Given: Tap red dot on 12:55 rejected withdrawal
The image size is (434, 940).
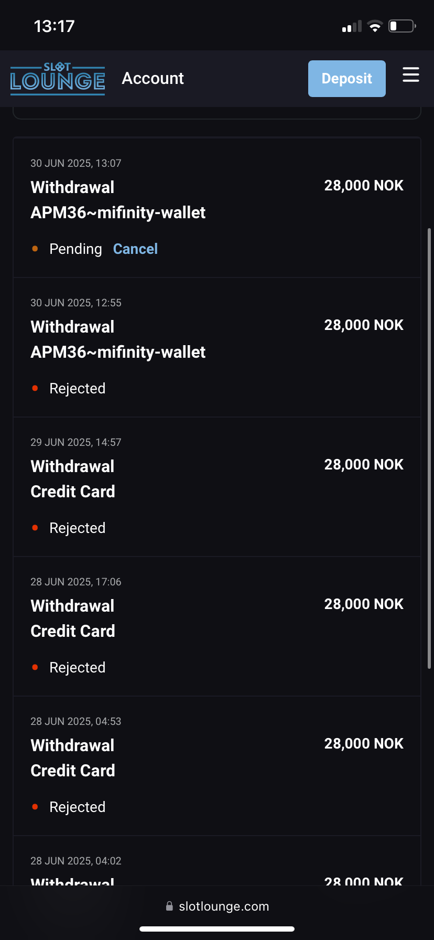Looking at the screenshot, I should (x=35, y=388).
